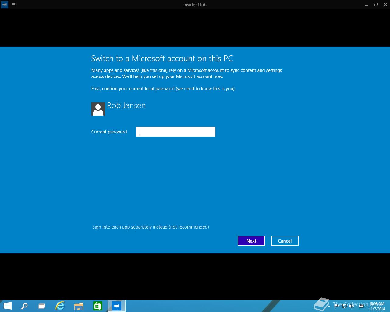Open the volume speaker tray icon
This screenshot has height=312, width=390.
pyautogui.click(x=352, y=306)
